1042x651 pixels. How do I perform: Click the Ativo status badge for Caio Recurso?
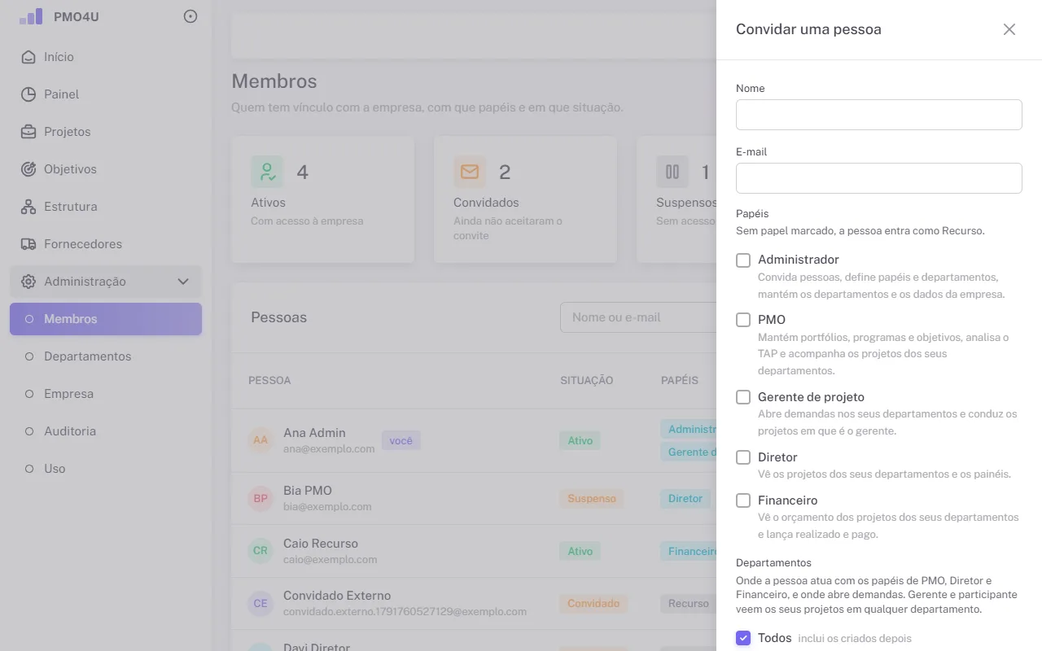[x=580, y=551]
